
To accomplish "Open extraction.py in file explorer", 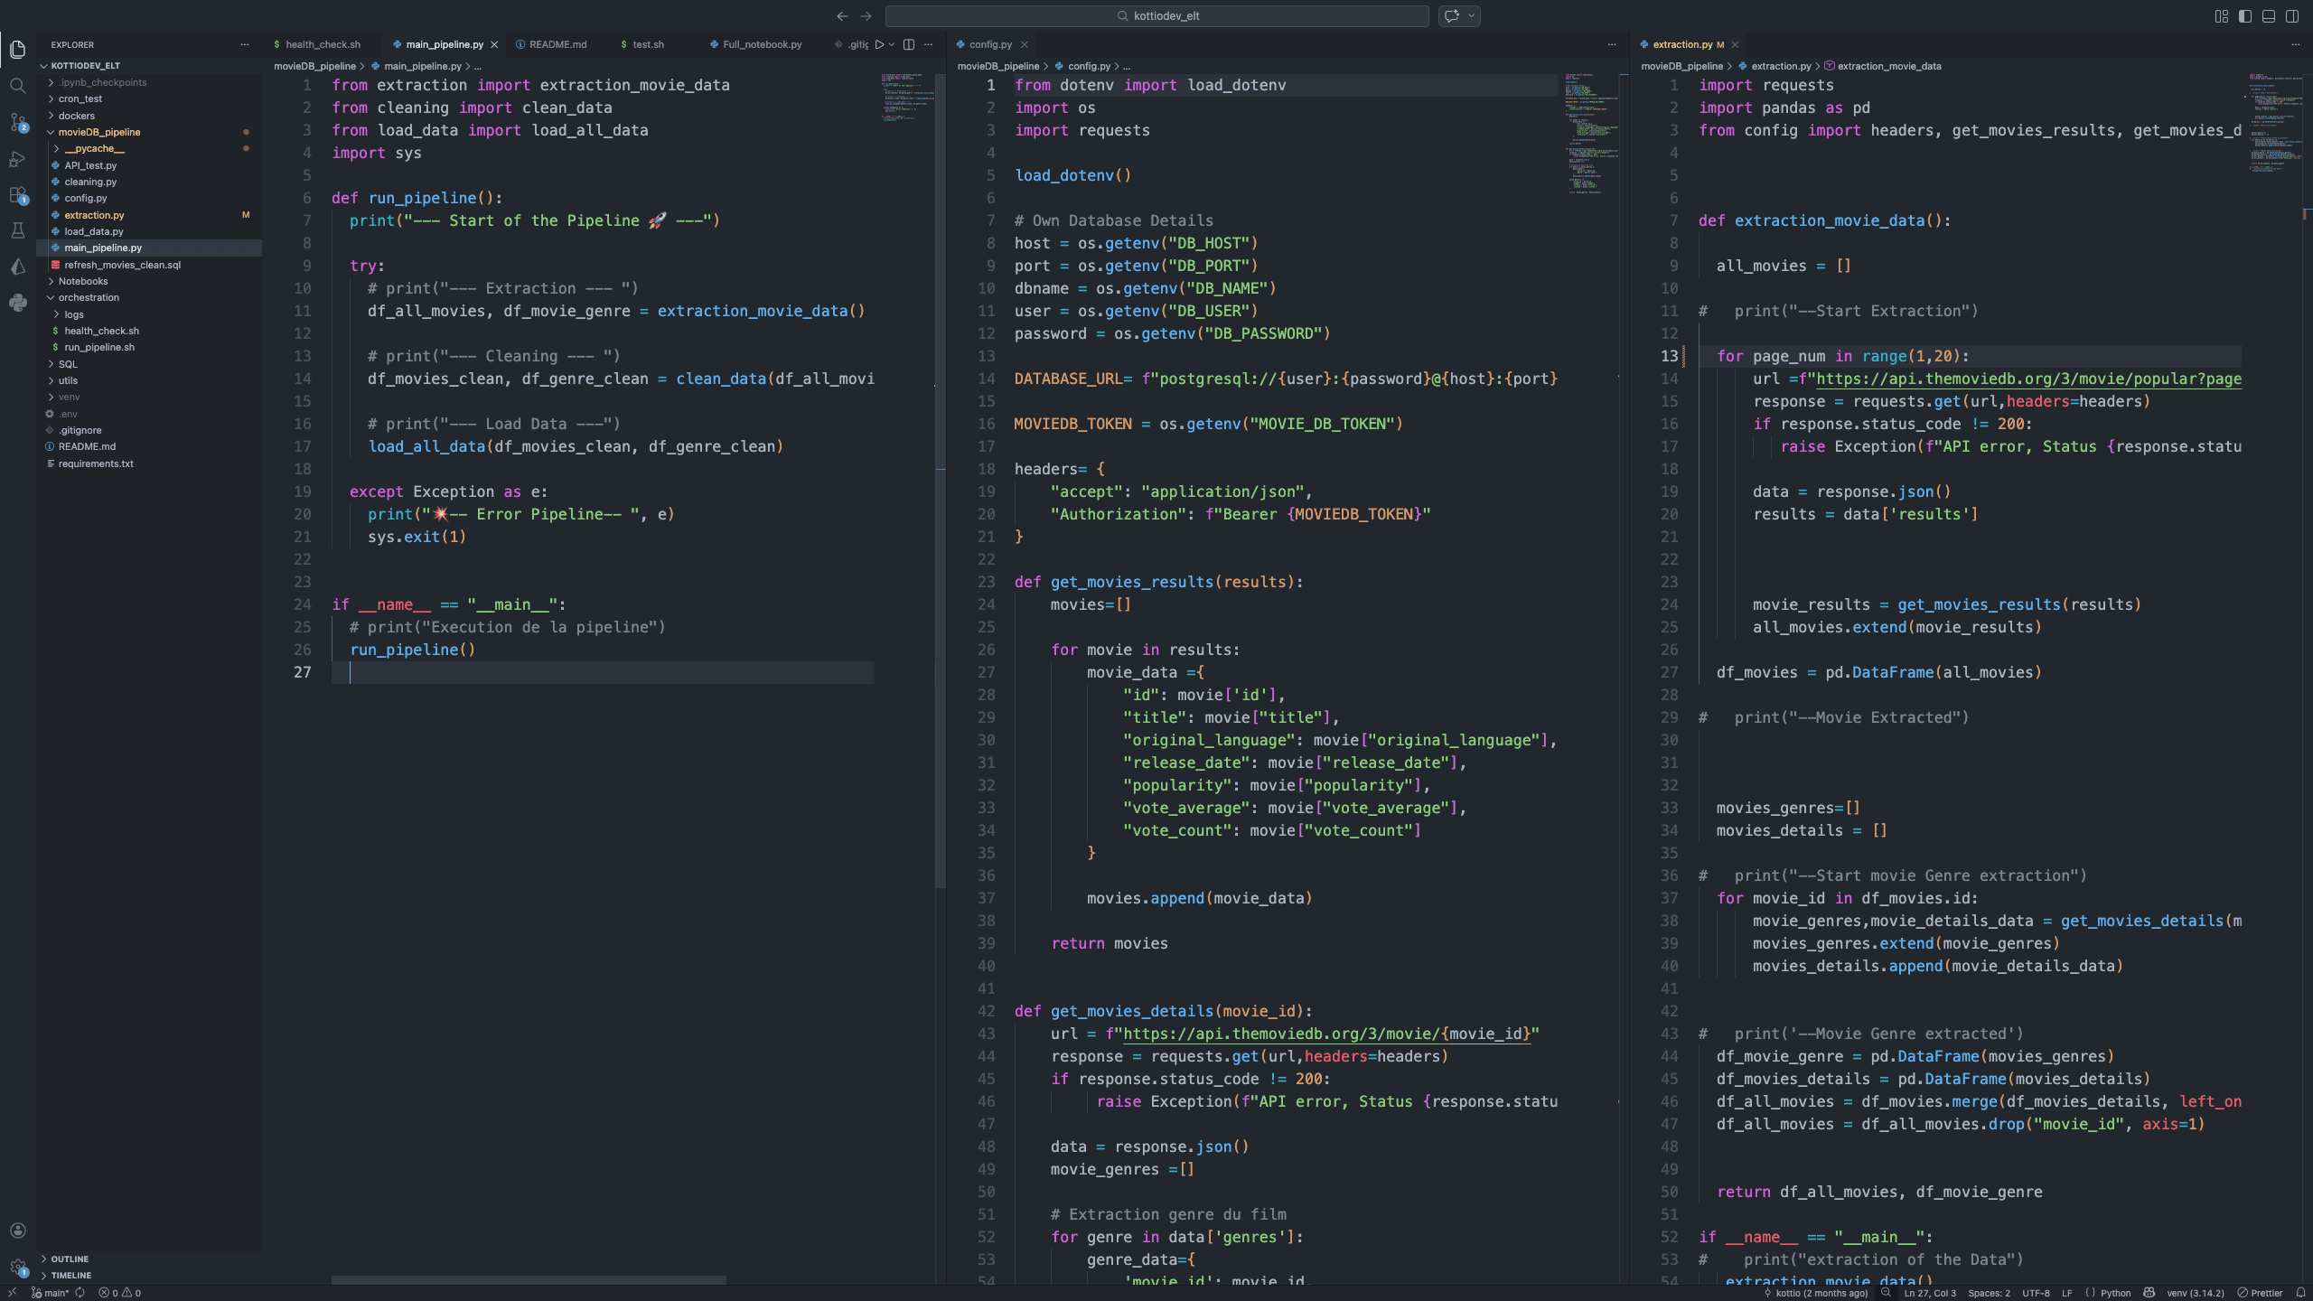I will click(149, 215).
